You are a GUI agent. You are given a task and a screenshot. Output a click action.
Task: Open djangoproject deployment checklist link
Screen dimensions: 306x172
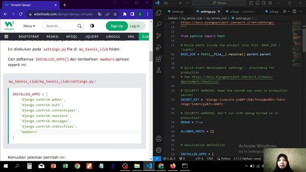pyautogui.click(x=226, y=79)
